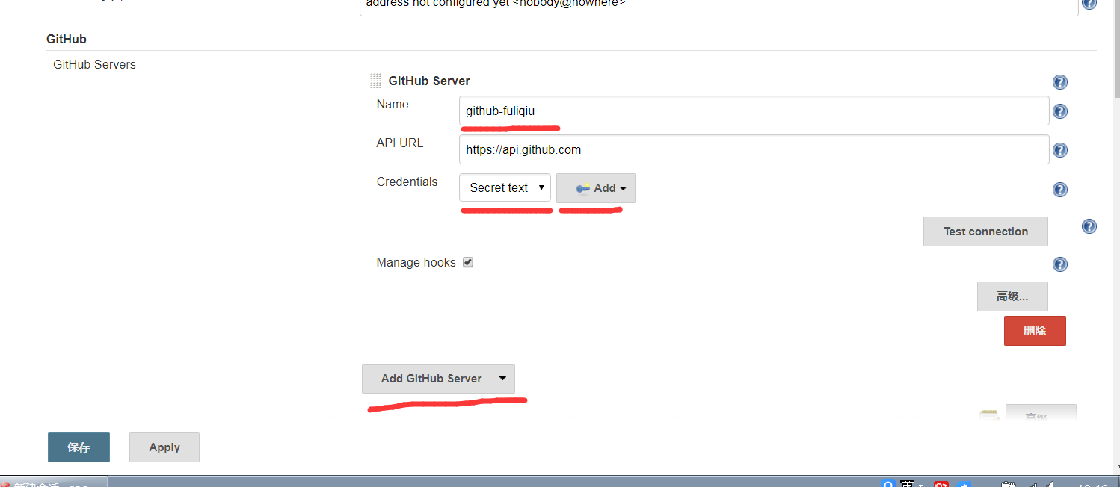Open help icon next to Test connection
The width and height of the screenshot is (1120, 487).
pyautogui.click(x=1089, y=226)
